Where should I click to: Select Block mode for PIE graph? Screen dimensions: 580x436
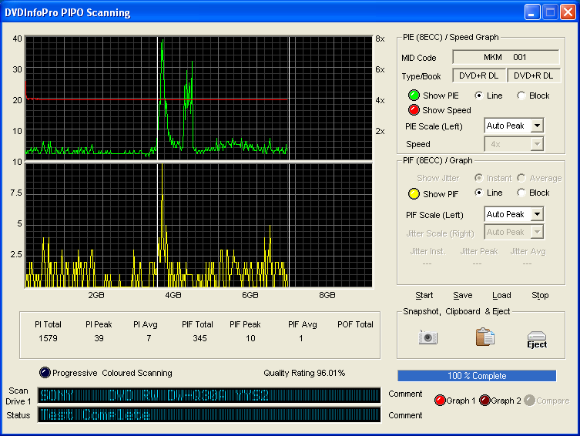pyautogui.click(x=521, y=96)
